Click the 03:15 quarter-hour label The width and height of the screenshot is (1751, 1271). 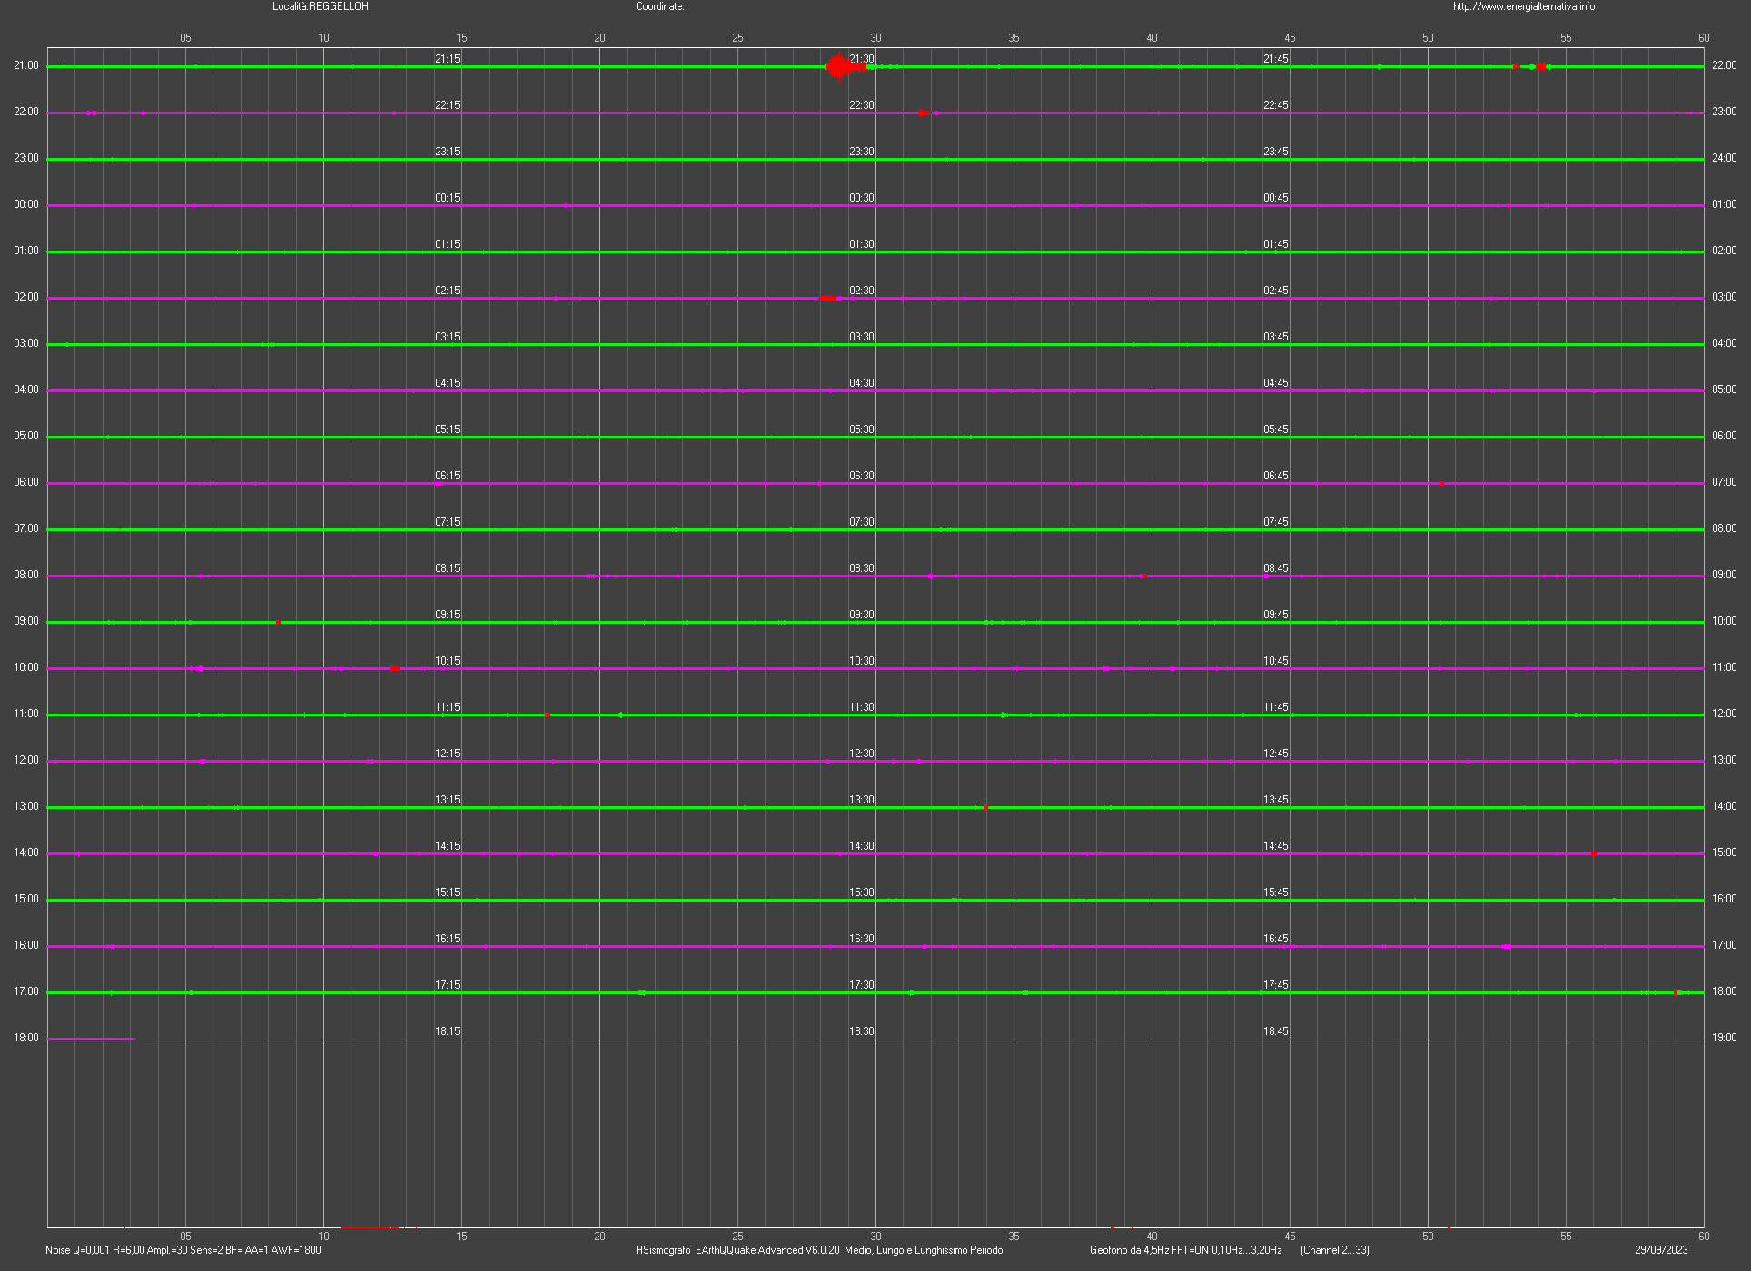pos(448,337)
